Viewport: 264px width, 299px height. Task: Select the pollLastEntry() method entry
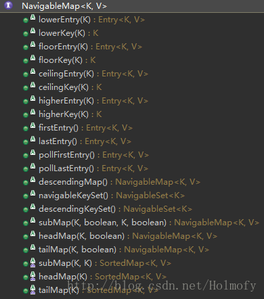point(93,168)
